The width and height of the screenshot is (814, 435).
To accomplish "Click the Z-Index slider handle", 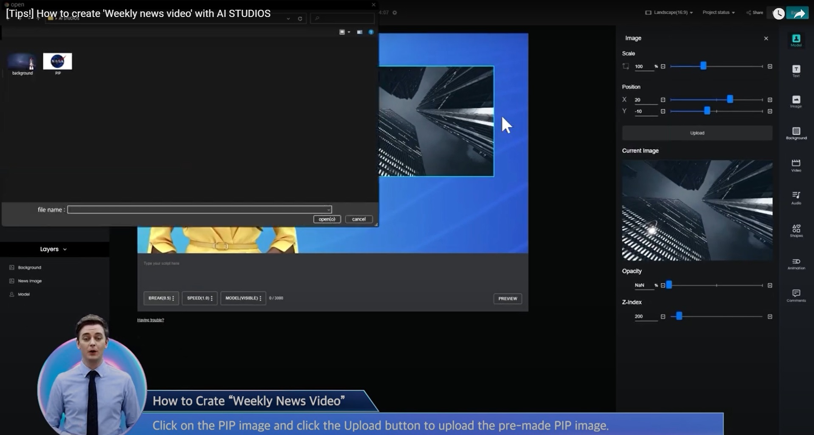I will (679, 316).
